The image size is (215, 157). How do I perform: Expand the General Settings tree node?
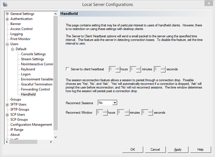tap(7, 14)
